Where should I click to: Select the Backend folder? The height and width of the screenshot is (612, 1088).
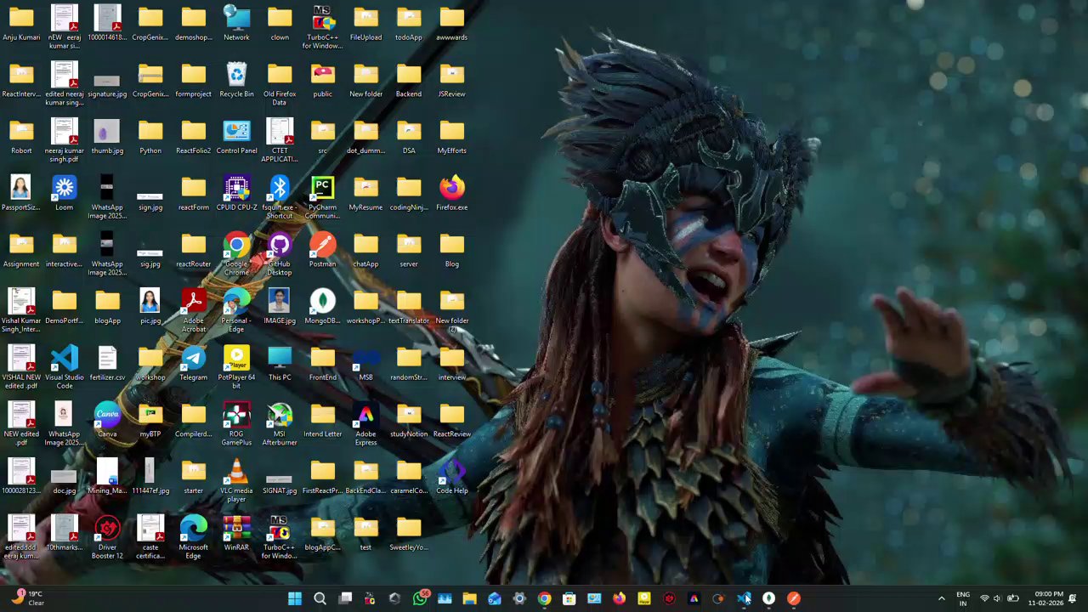coord(409,79)
